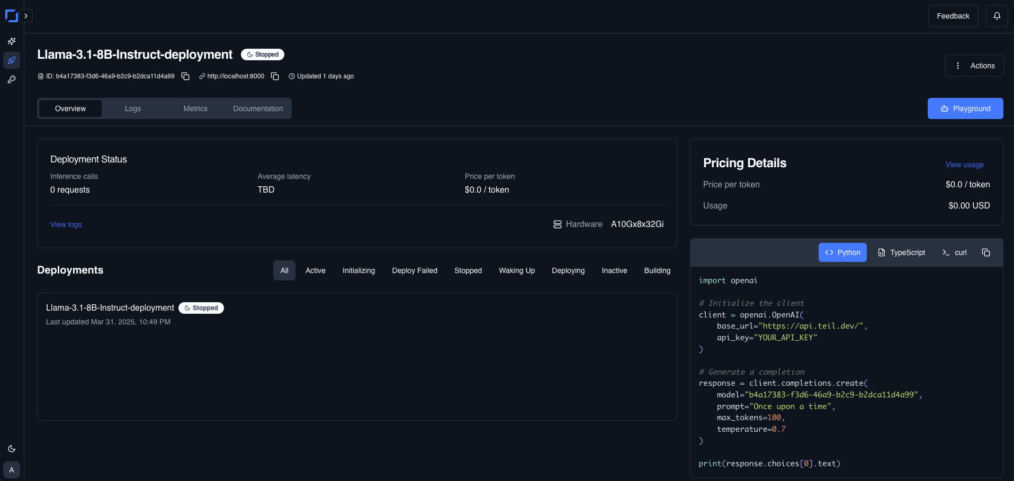This screenshot has height=481, width=1014.
Task: Filter deployments by Building
Action: [657, 270]
